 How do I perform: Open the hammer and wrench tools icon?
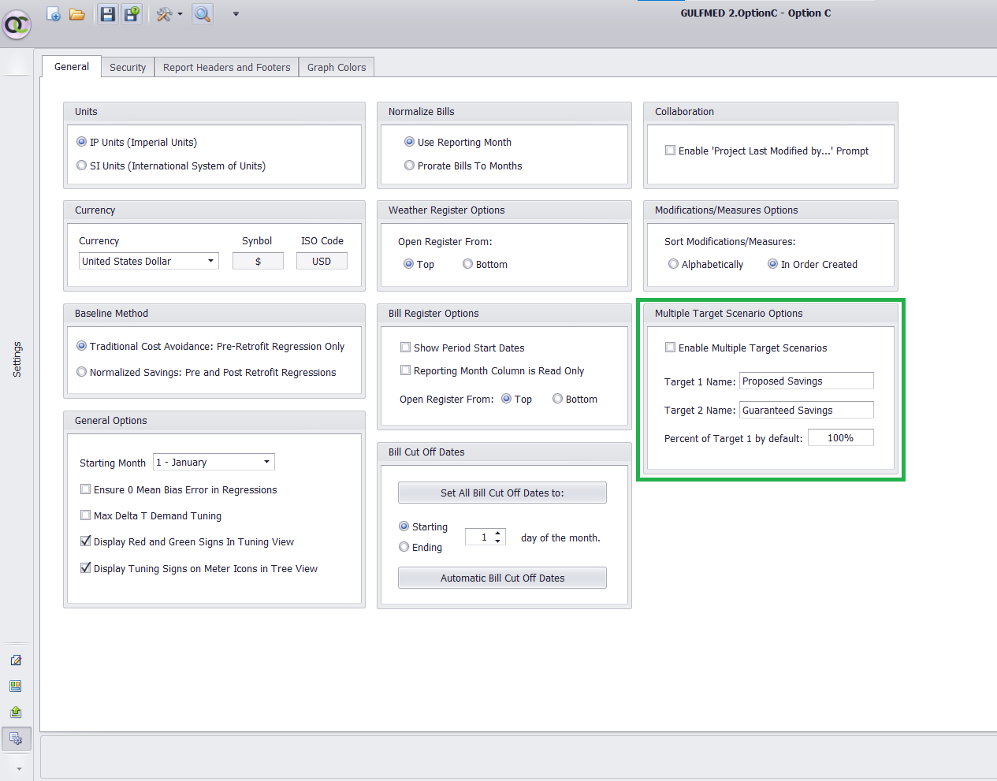pyautogui.click(x=164, y=13)
